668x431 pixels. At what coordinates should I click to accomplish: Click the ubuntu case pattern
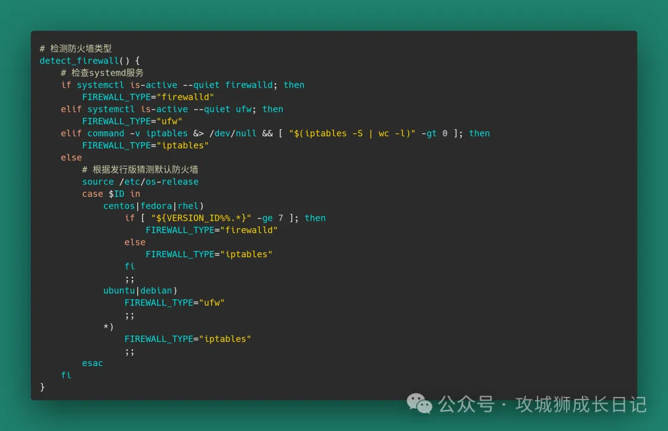coord(119,291)
